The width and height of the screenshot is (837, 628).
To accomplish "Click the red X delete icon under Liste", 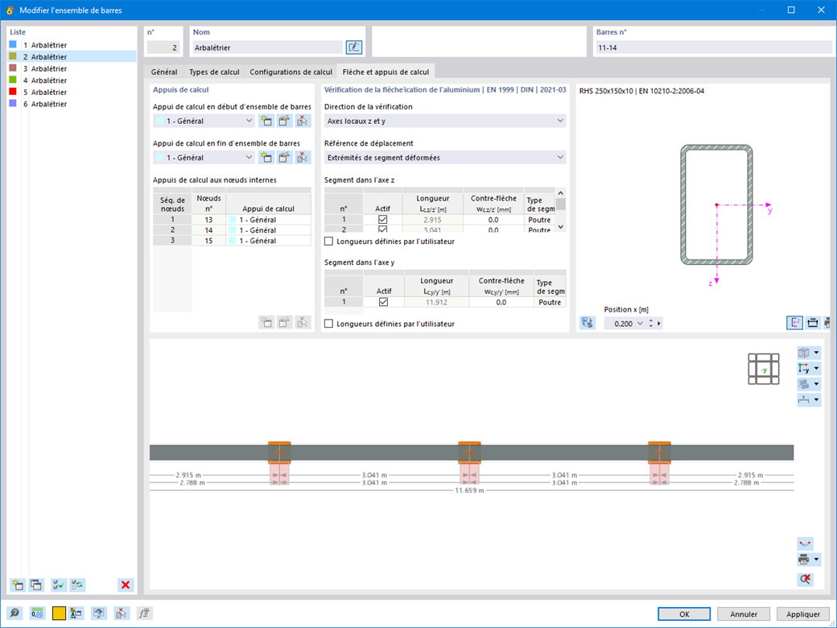I will [126, 585].
